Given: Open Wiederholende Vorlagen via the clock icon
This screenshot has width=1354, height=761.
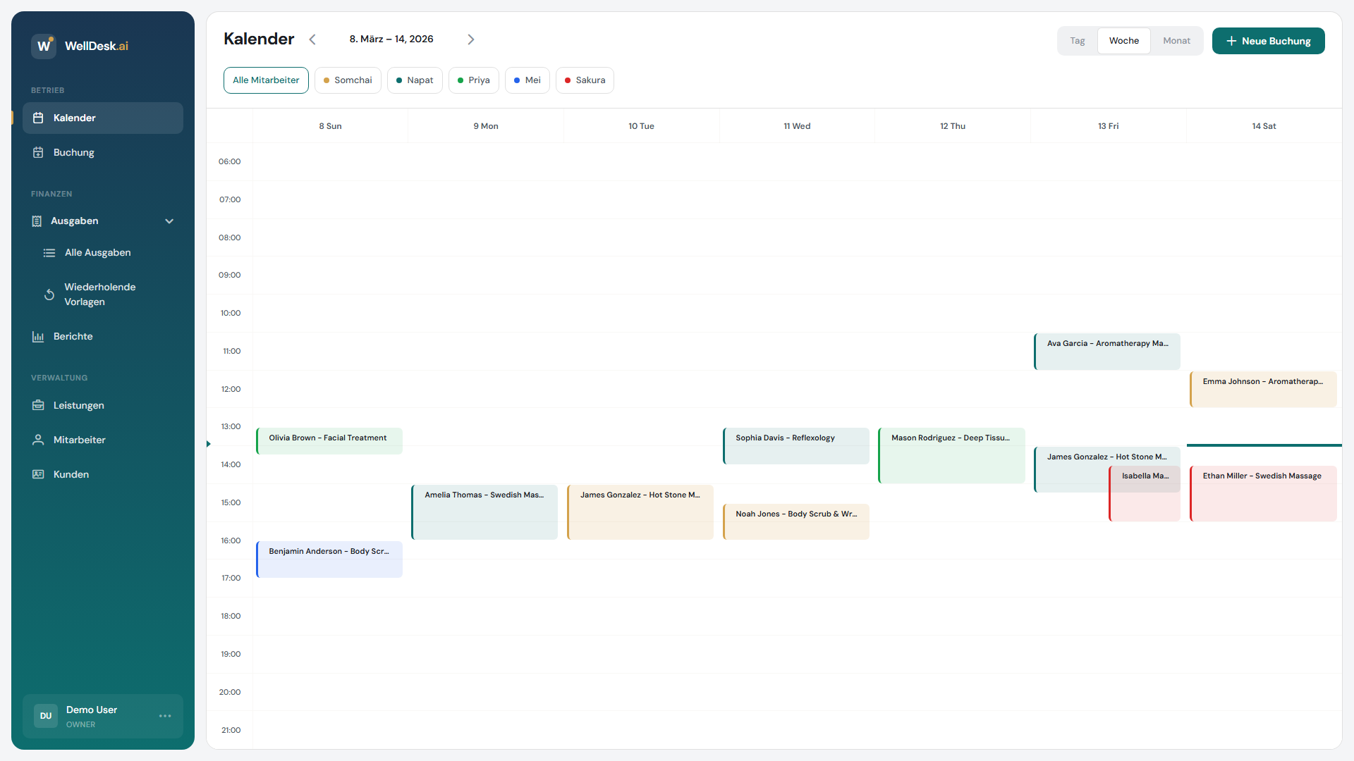Looking at the screenshot, I should point(49,295).
